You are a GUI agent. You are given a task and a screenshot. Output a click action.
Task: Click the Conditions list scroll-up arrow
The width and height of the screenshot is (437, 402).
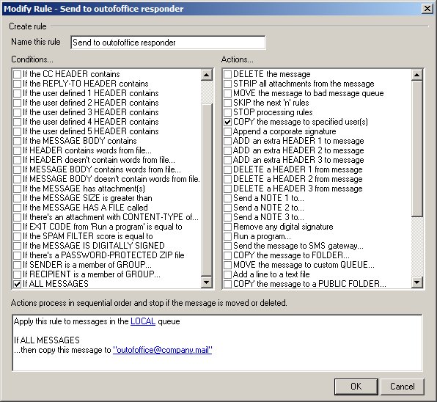point(207,75)
